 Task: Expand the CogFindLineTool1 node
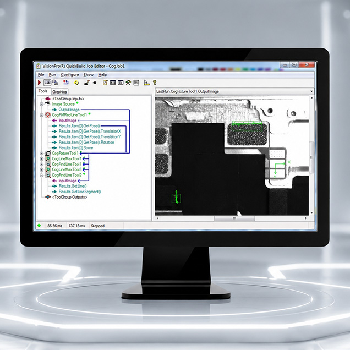coord(41,165)
